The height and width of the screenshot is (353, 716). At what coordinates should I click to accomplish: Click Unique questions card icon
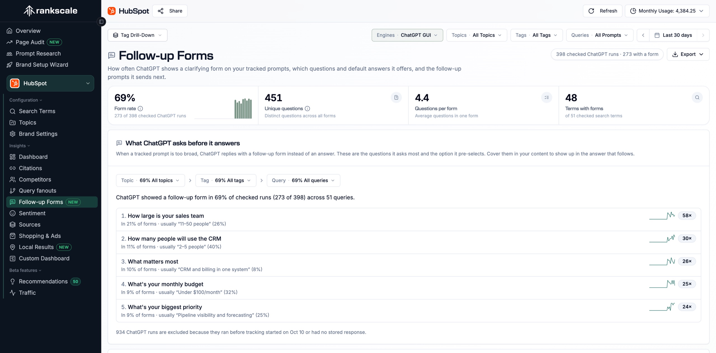396,98
